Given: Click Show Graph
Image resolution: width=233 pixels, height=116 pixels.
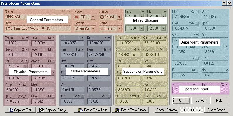Looking at the screenshot, I should tap(216, 110).
